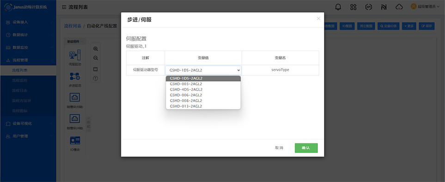The image size is (445, 182).
Task: Collapse the component panel using 收起 handle
Action: [88, 124]
